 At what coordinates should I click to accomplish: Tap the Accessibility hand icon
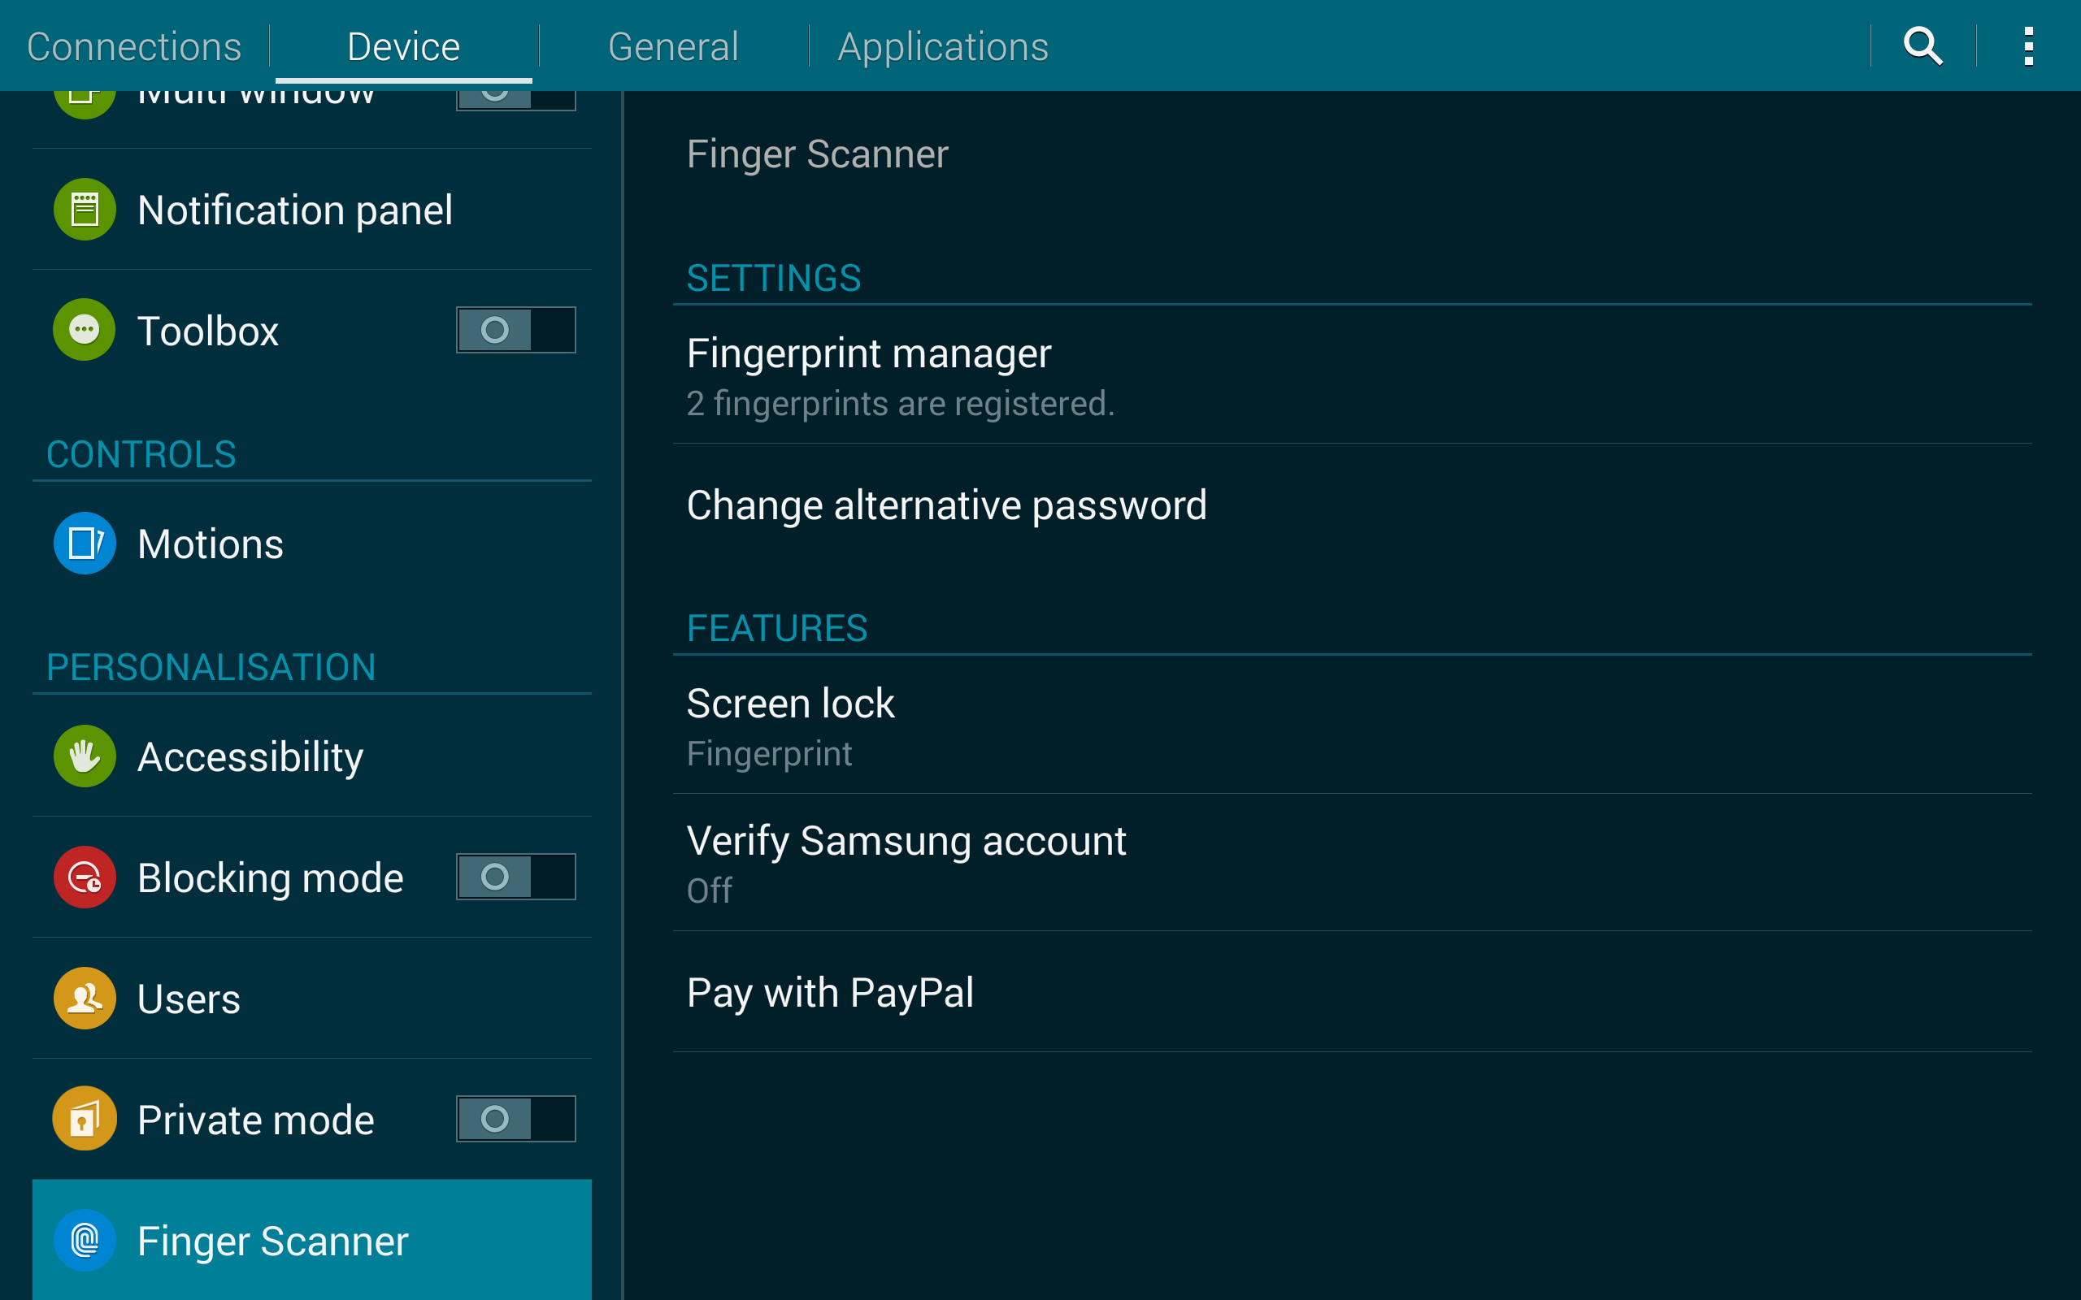pyautogui.click(x=85, y=756)
